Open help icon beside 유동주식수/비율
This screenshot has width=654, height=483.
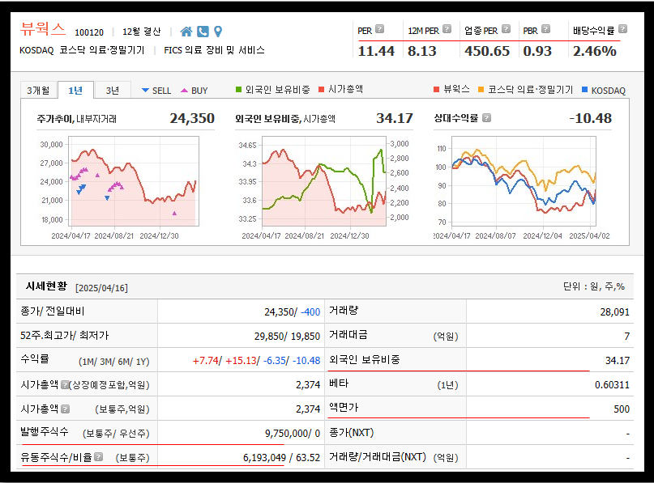point(98,457)
